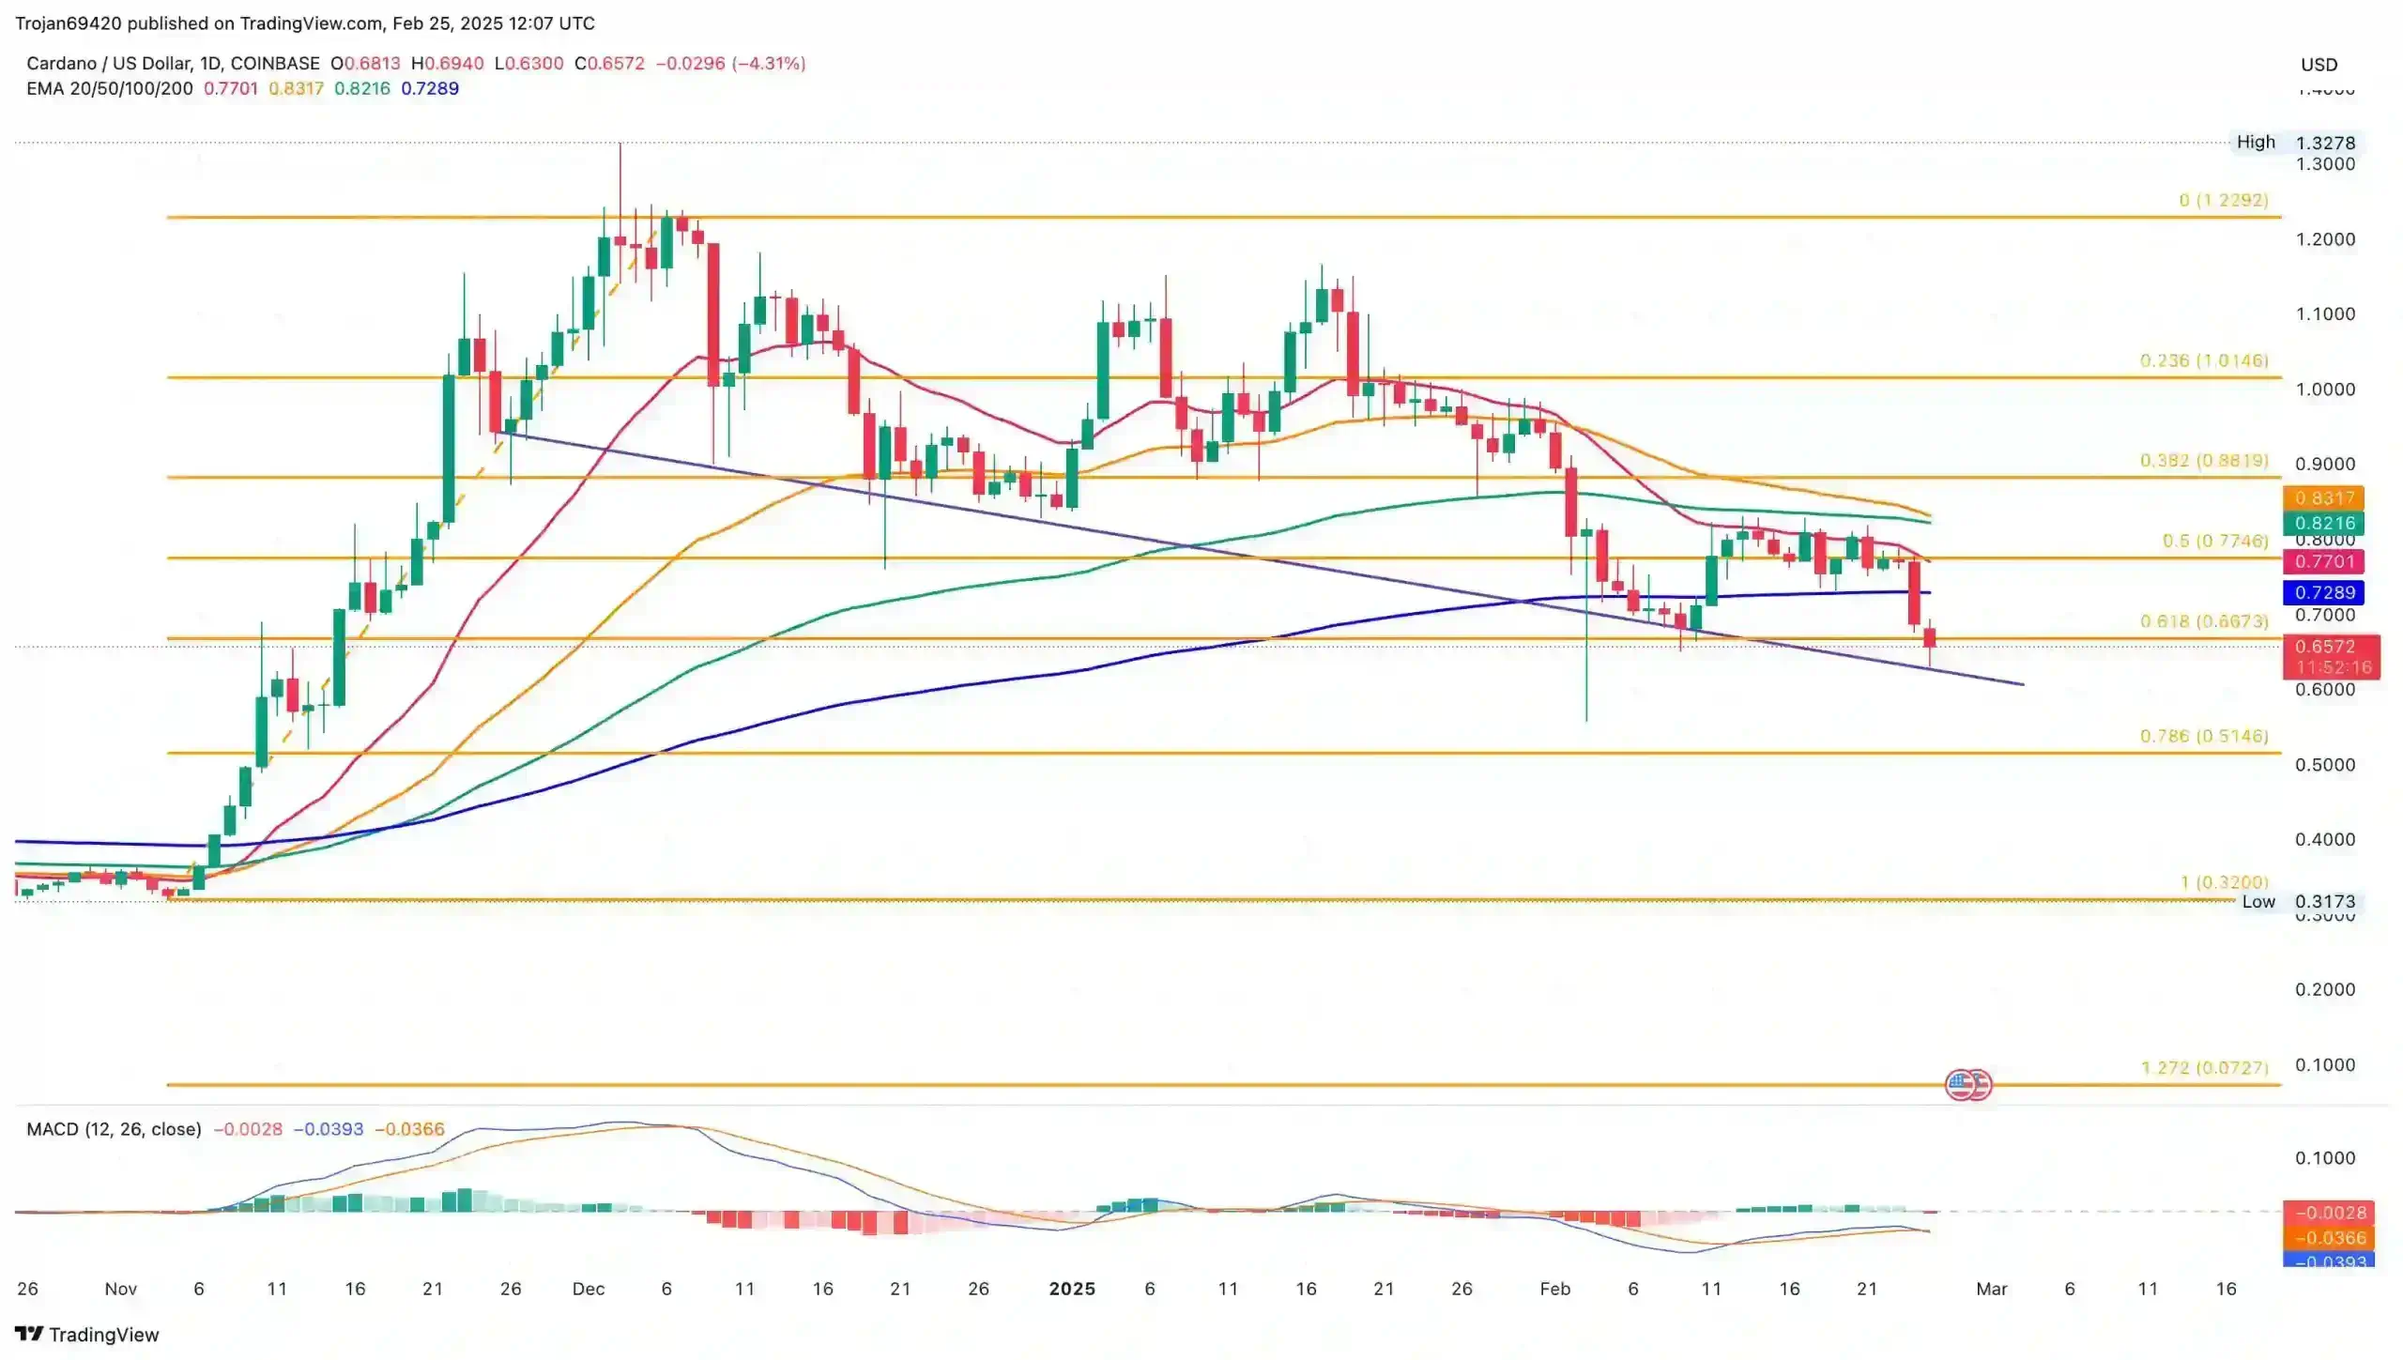2403x1360 pixels.
Task: Click the TradingView logo at bottom left
Action: point(87,1334)
